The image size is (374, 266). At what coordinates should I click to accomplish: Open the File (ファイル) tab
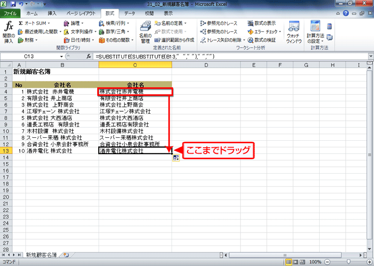pyautogui.click(x=10, y=13)
